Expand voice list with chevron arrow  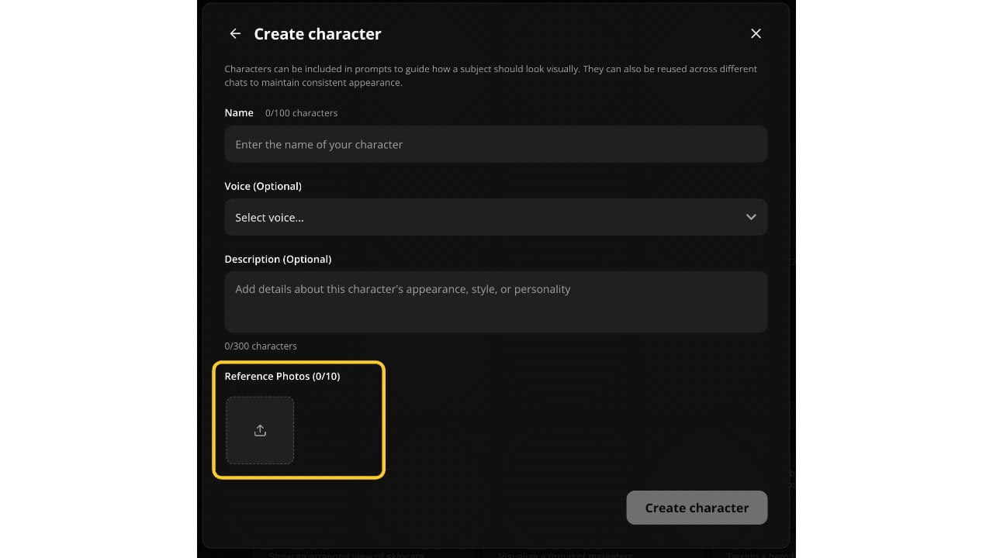click(751, 217)
